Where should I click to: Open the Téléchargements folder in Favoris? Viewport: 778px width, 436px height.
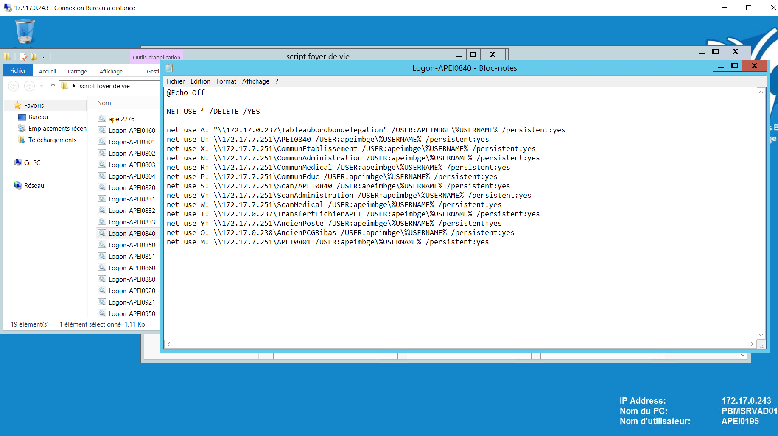tap(52, 140)
